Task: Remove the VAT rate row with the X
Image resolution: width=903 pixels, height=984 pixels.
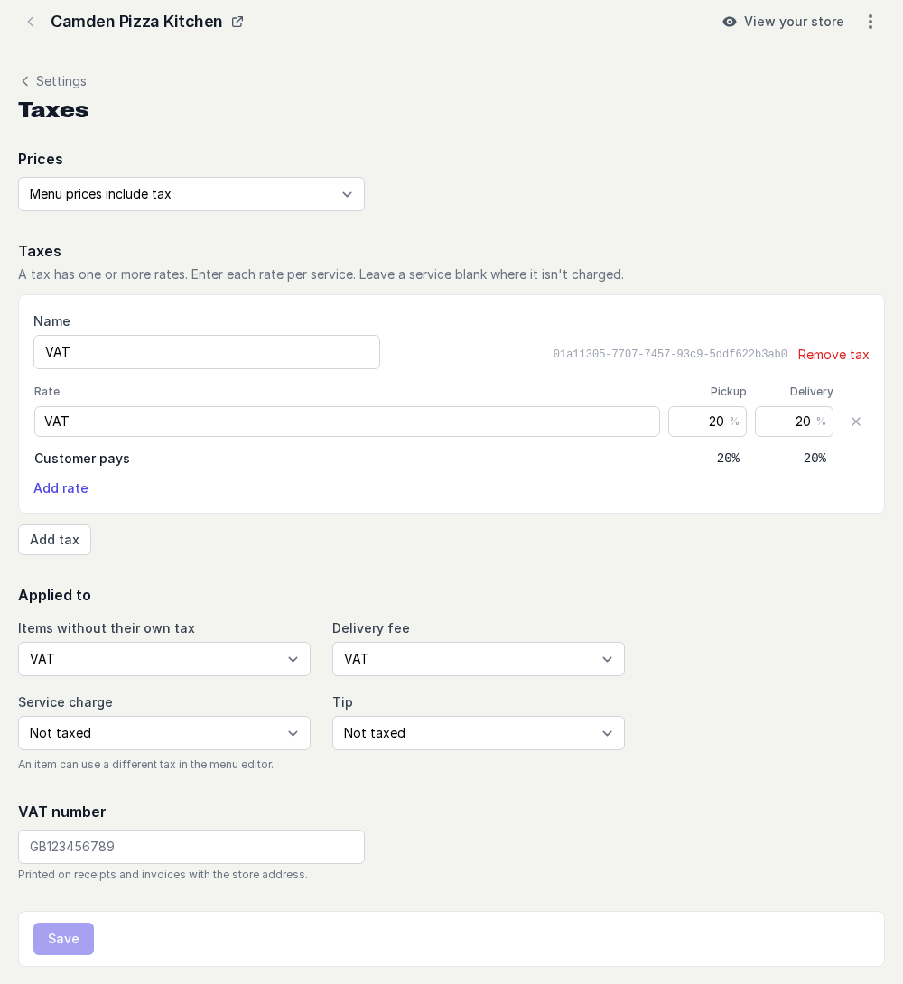Action: point(855,422)
